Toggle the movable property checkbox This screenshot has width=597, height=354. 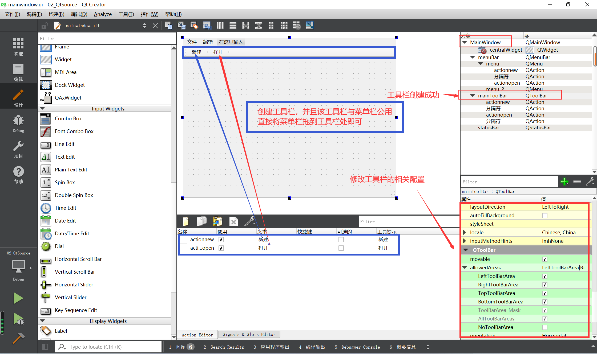coord(545,259)
